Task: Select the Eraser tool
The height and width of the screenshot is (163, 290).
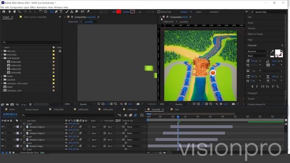Action: (x=77, y=12)
